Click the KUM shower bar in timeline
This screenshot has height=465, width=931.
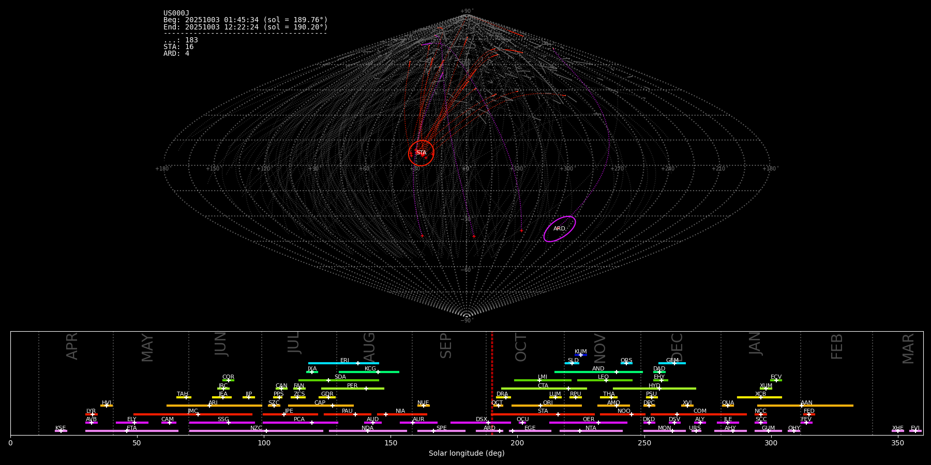click(581, 355)
